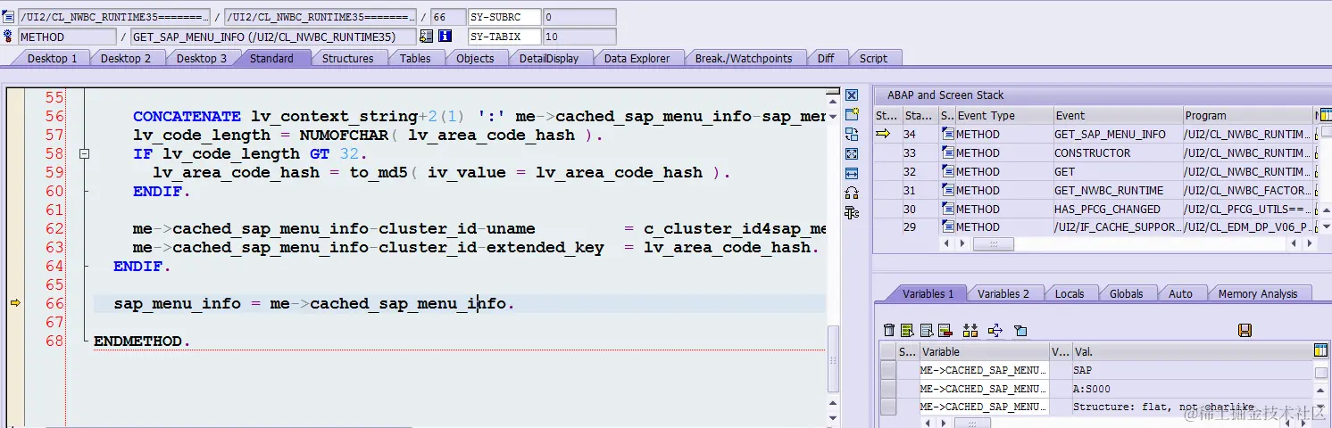The width and height of the screenshot is (1332, 428).
Task: Click the Variable column header
Action: coord(984,351)
